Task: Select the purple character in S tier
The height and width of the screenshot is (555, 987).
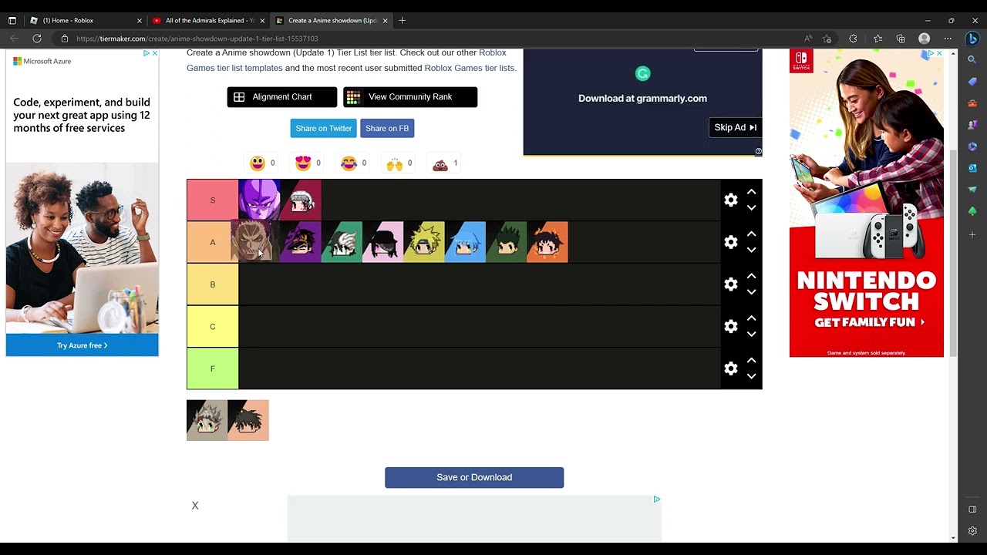Action: [x=259, y=200]
